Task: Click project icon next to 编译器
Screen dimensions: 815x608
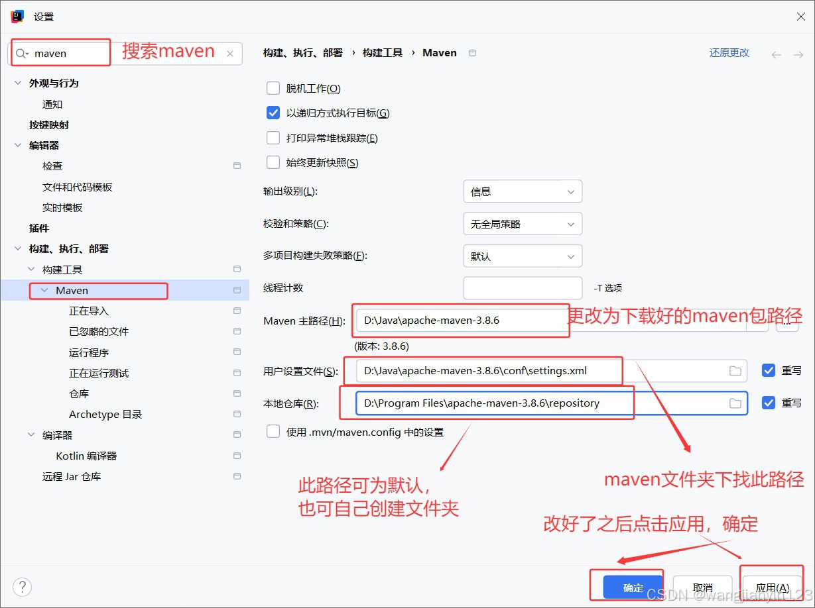Action: 237,435
